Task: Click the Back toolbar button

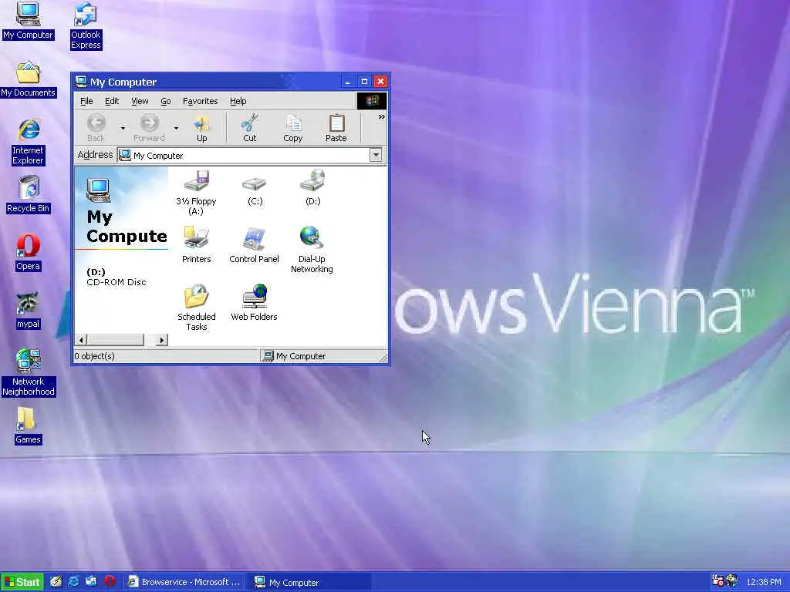Action: pyautogui.click(x=96, y=128)
